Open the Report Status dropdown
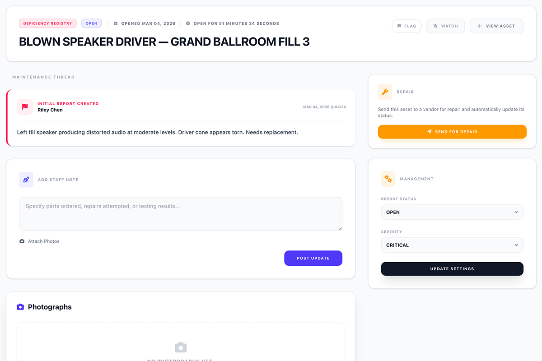Image resolution: width=542 pixels, height=361 pixels. (452, 212)
